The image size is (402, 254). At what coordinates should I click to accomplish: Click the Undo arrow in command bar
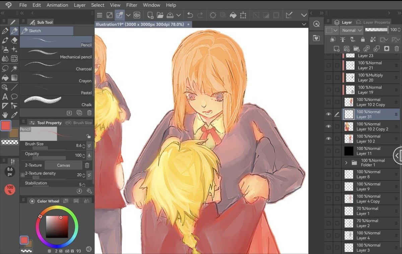pos(190,15)
